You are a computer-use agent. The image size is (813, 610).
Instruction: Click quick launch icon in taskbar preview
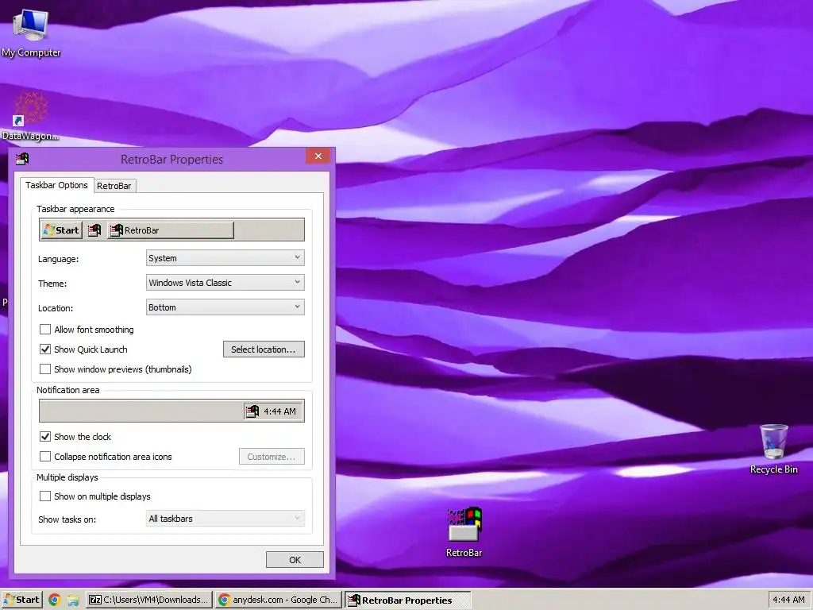[94, 230]
